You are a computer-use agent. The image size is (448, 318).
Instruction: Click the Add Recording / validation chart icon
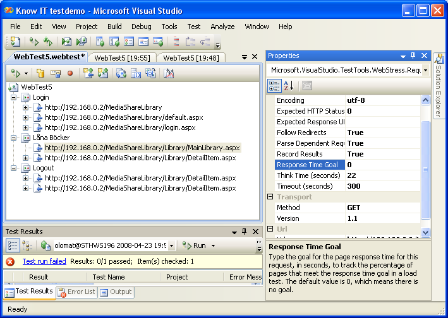pos(169,73)
